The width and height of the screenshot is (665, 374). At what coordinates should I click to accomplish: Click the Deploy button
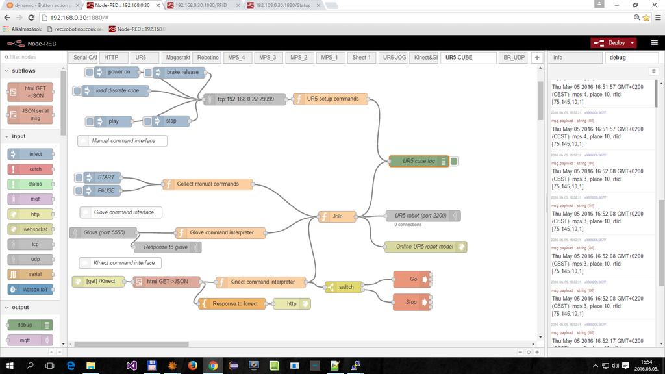[x=609, y=43]
